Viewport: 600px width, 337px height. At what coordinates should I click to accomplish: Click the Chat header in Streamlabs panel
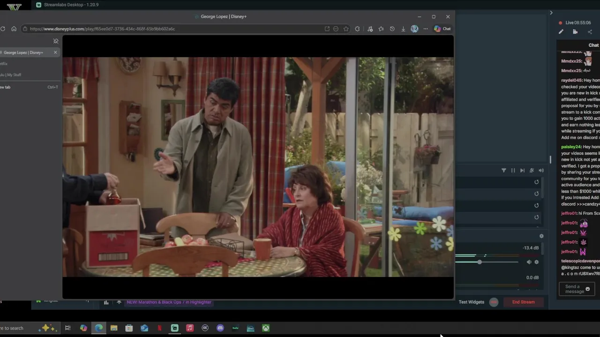tap(593, 45)
